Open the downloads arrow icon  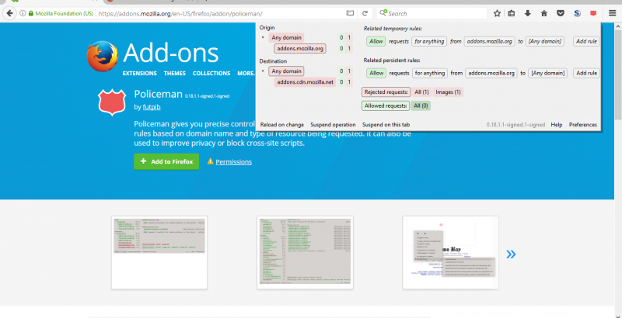528,13
